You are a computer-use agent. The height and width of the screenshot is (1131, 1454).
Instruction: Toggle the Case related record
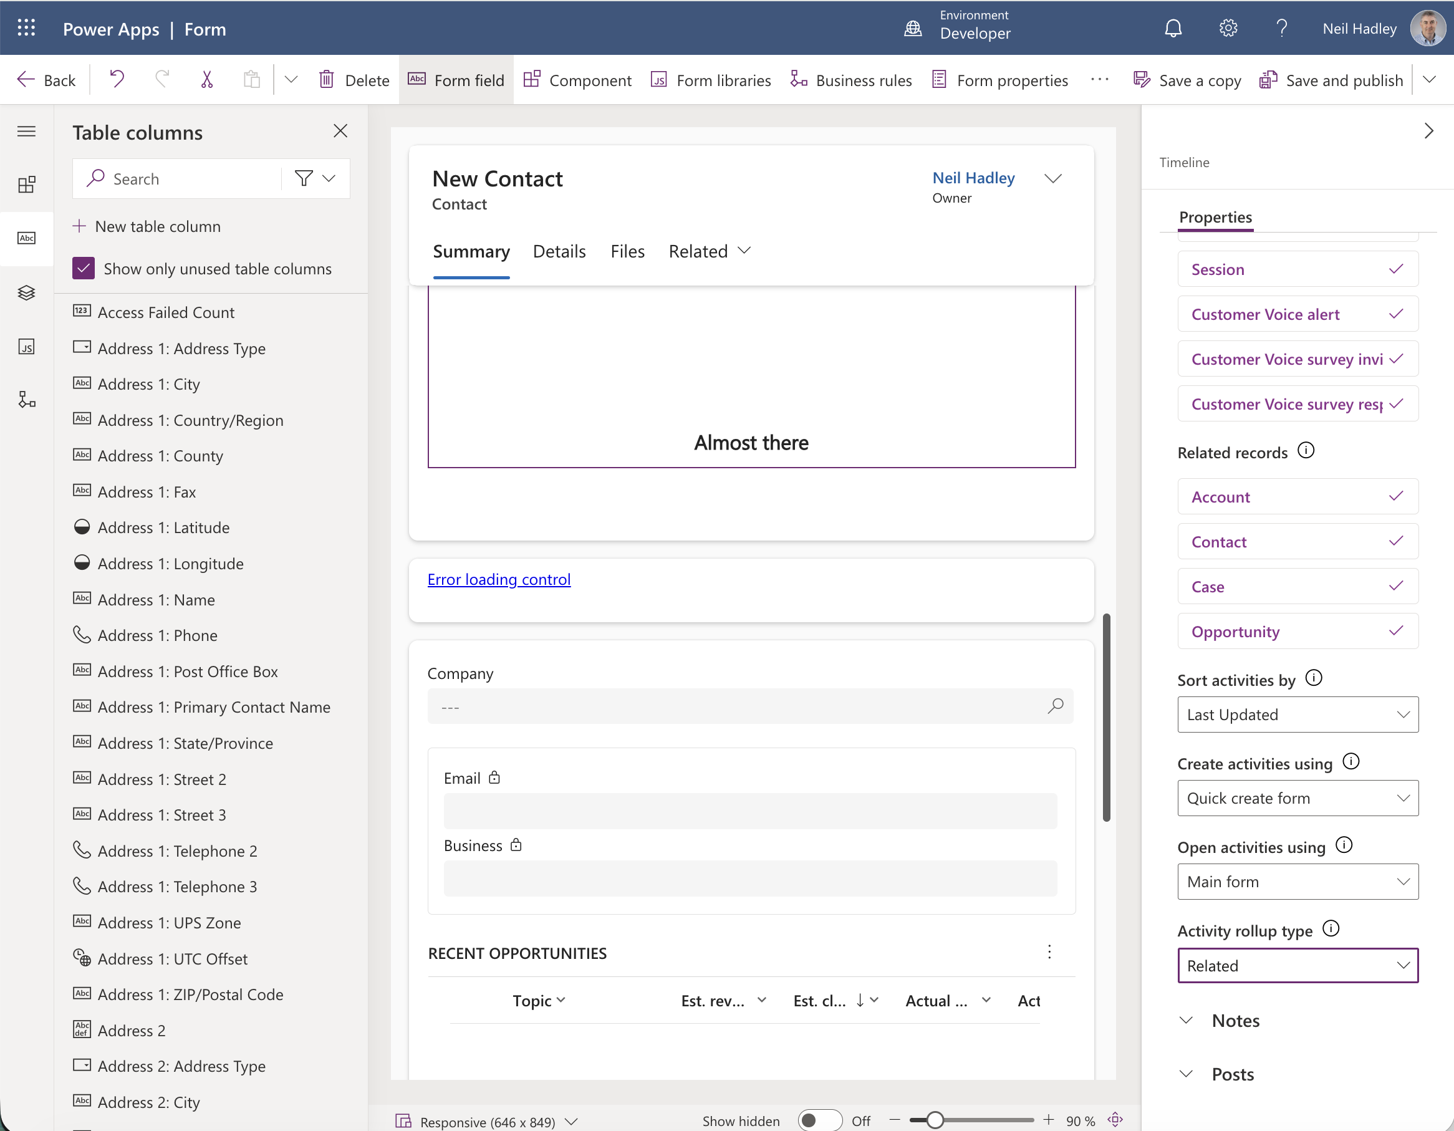1298,587
